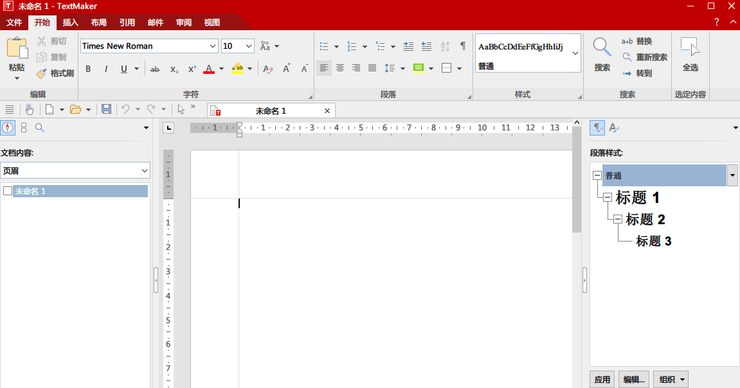Justify paragraph text alignment
Image resolution: width=740 pixels, height=388 pixels.
click(x=372, y=68)
